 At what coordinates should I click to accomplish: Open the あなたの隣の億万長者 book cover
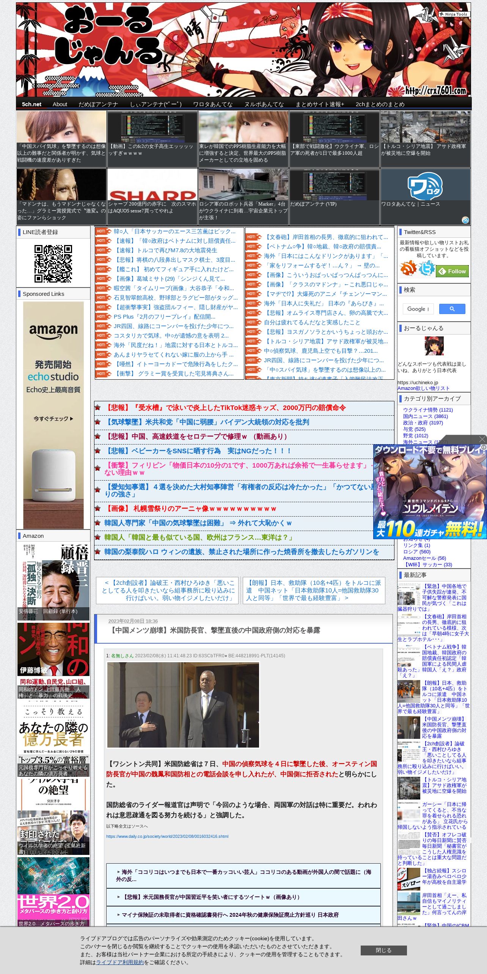(53, 740)
